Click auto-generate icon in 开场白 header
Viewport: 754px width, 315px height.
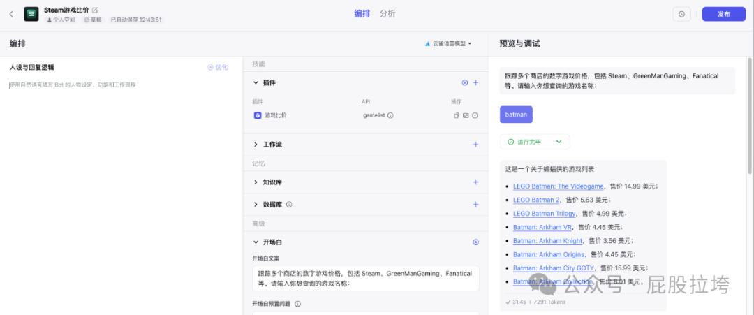point(475,242)
